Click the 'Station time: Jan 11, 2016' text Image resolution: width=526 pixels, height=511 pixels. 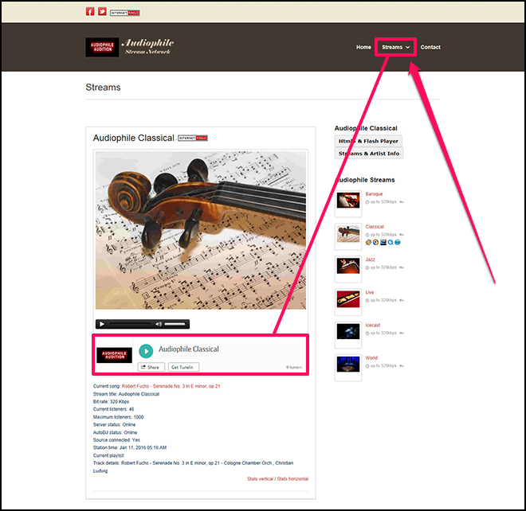tap(130, 448)
